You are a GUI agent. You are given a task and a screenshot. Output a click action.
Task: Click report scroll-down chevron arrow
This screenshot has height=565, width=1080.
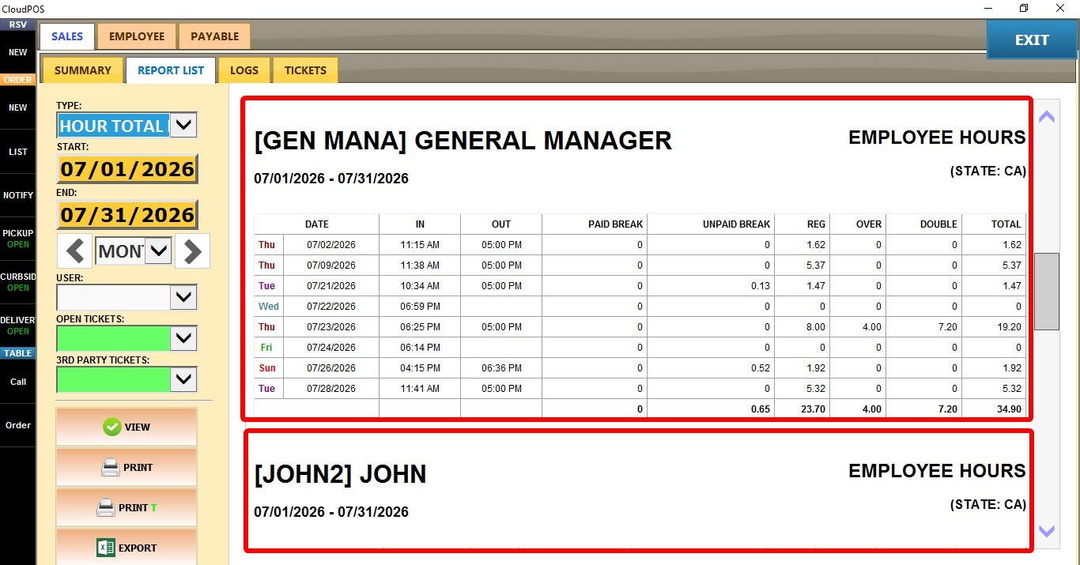1047,532
